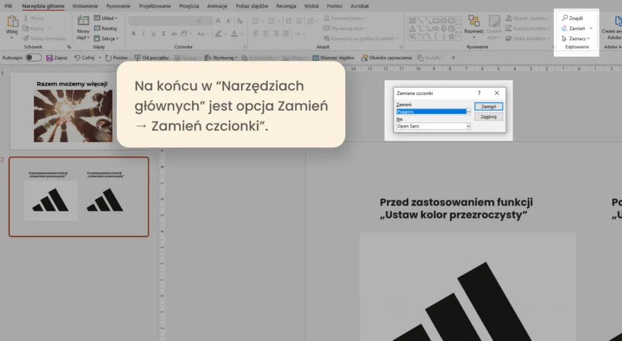Open the Schowek group dialog launcher
Viewport: 622px width, 341px height.
point(69,47)
